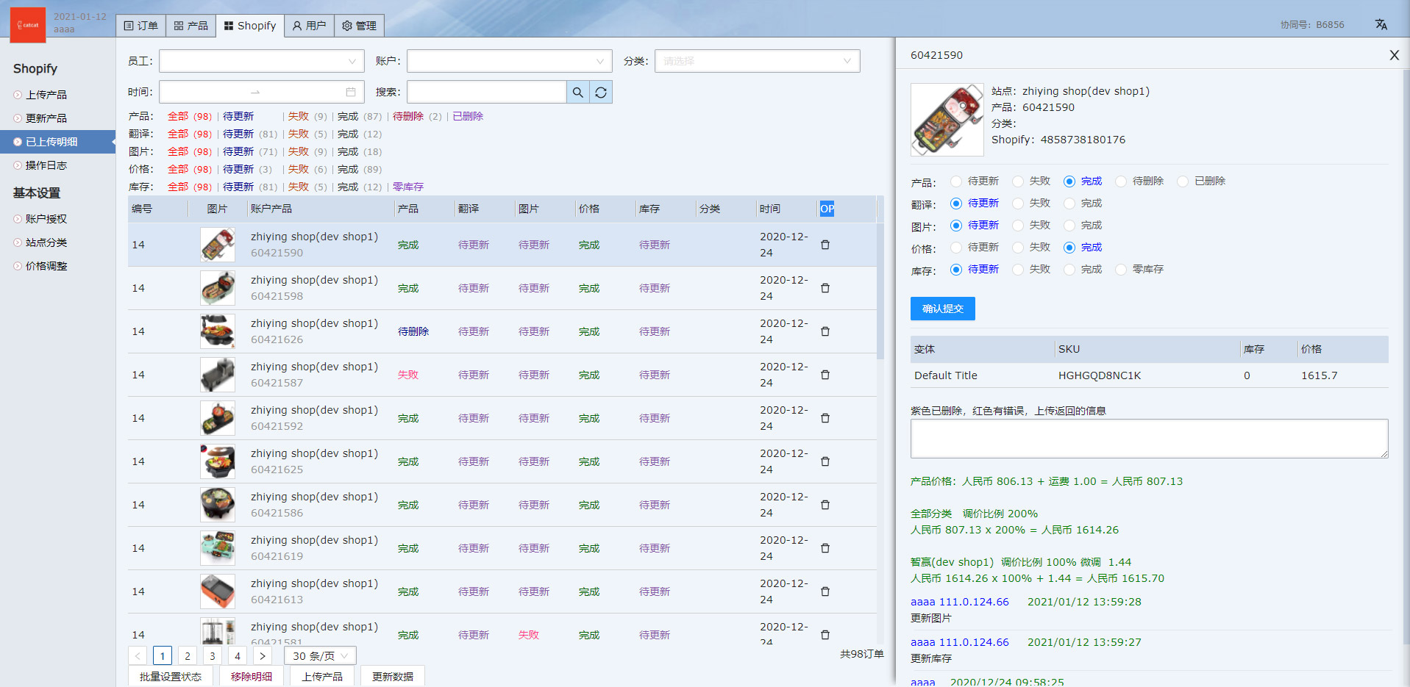Viewport: 1410px width, 687px height.
Task: Open the 账户 dropdown
Action: point(510,61)
